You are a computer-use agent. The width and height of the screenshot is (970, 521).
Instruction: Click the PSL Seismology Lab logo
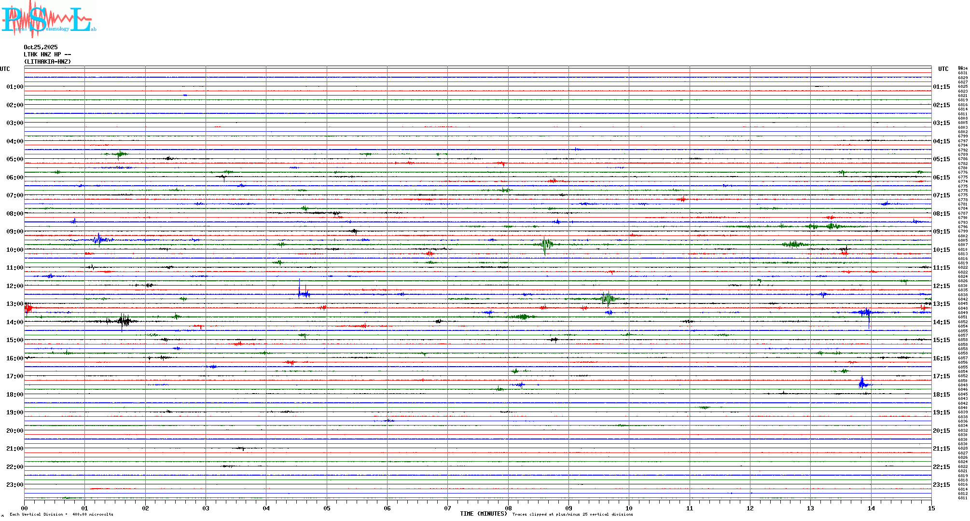pyautogui.click(x=48, y=19)
